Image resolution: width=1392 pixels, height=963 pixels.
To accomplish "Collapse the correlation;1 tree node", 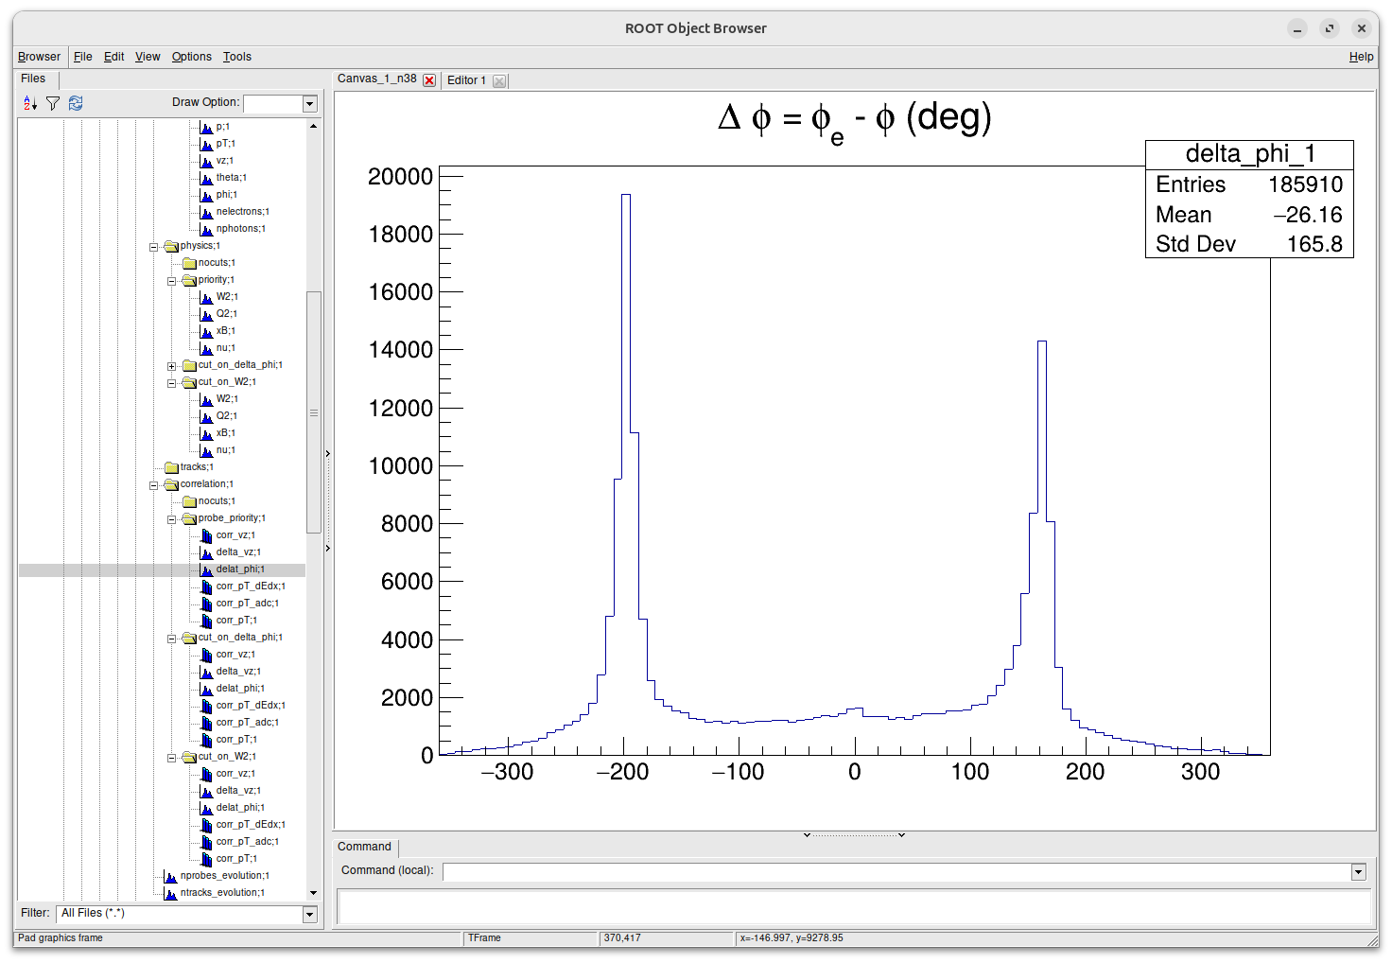I will pos(153,485).
